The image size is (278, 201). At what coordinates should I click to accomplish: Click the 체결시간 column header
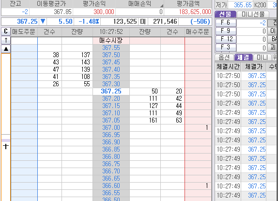pos(228,67)
